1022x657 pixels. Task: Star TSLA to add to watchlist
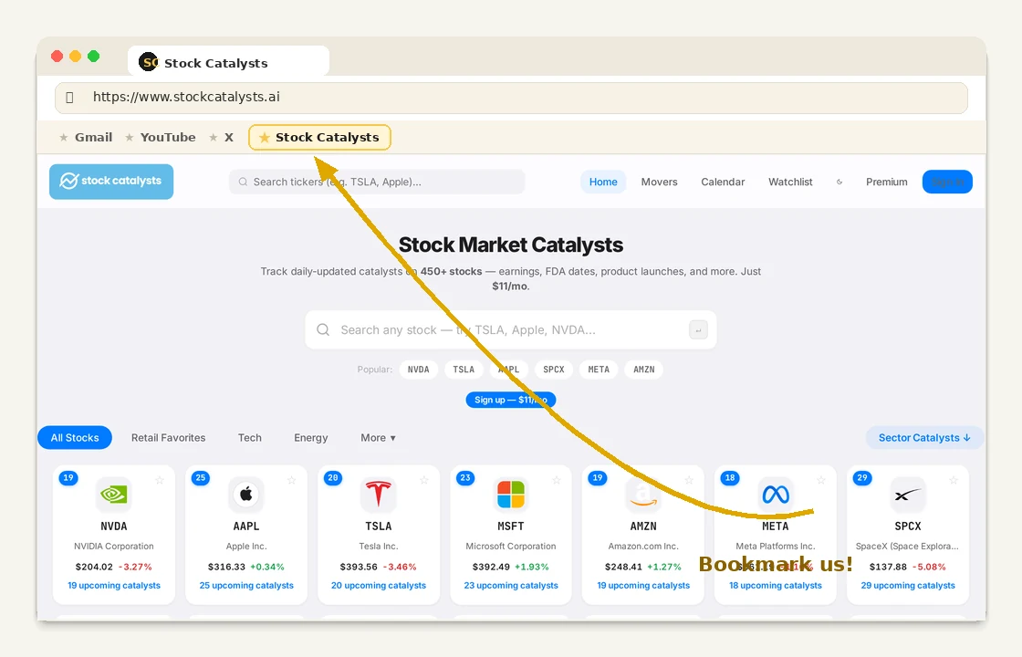click(424, 480)
